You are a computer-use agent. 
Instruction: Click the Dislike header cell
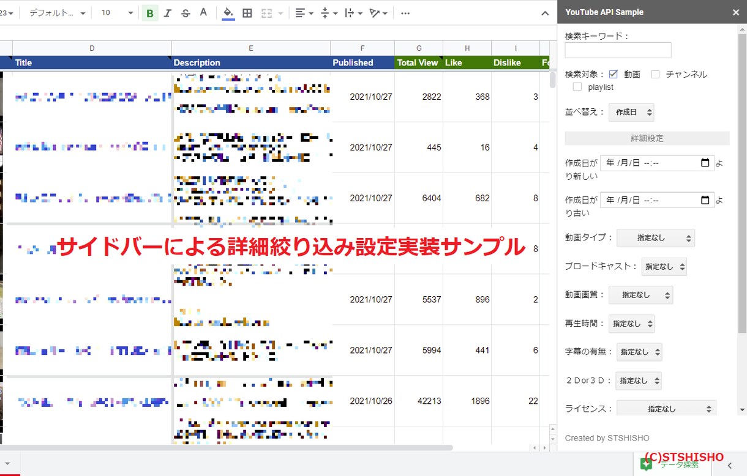pyautogui.click(x=516, y=62)
